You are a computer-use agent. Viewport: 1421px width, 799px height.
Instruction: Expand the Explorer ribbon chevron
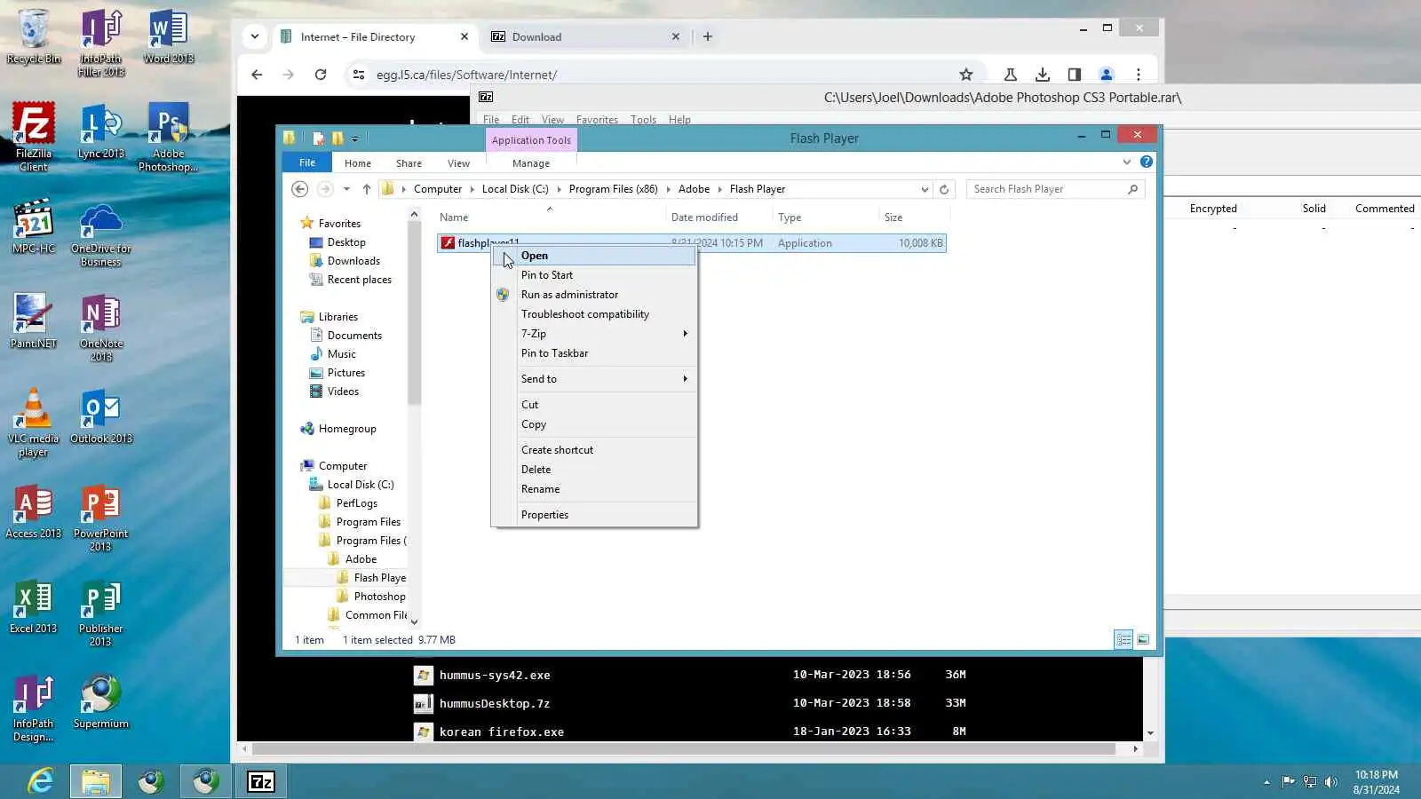1127,162
